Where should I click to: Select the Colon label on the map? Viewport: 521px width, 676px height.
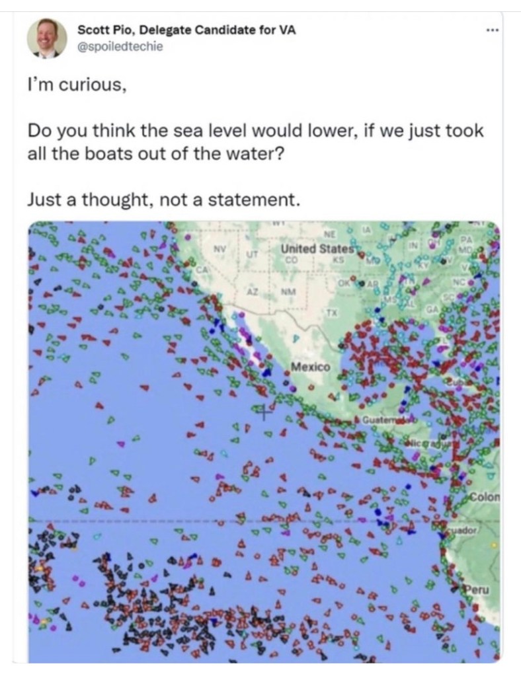[x=485, y=497]
